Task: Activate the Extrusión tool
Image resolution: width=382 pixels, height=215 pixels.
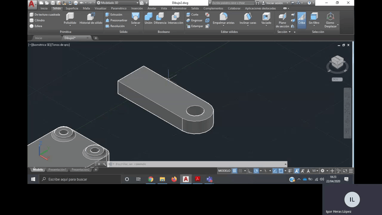Action: 114,14
